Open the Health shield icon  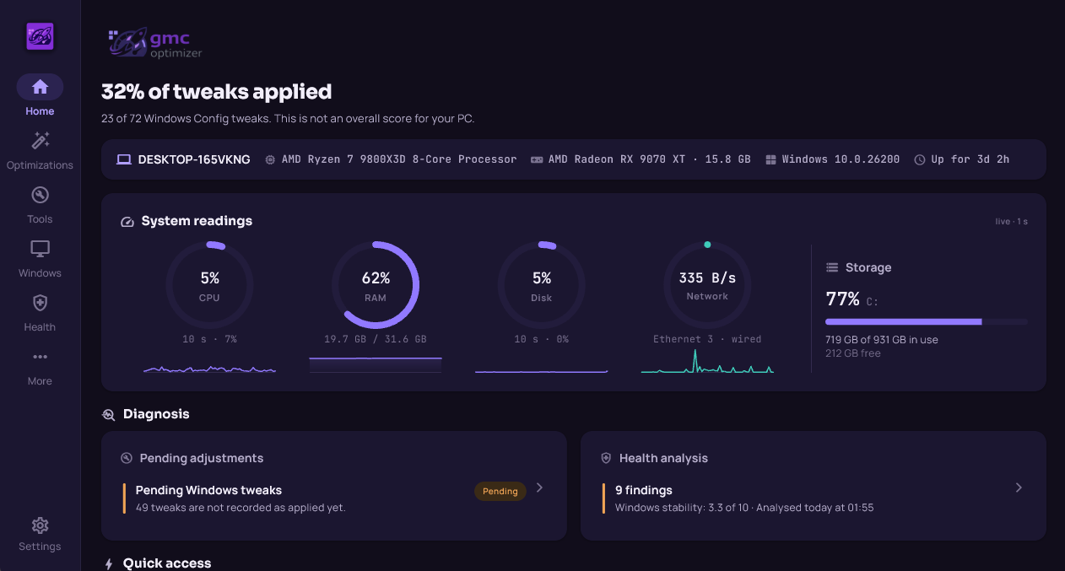pyautogui.click(x=40, y=303)
